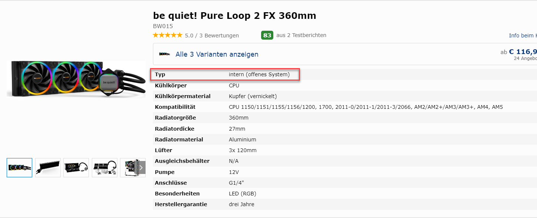
Task: Click the 'Info beim H...' link
Action: (x=523, y=36)
